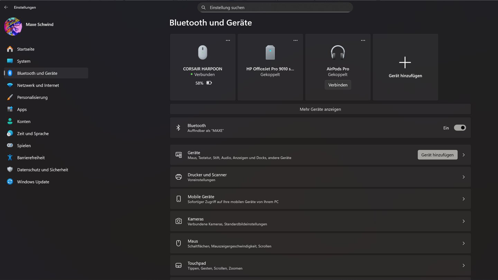Click Mehr Geräte anzeigen button
The height and width of the screenshot is (280, 498).
click(x=320, y=109)
